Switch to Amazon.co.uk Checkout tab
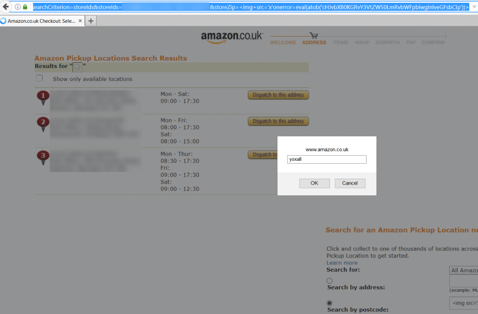Screen dimensions: 478x314 coord(41,21)
